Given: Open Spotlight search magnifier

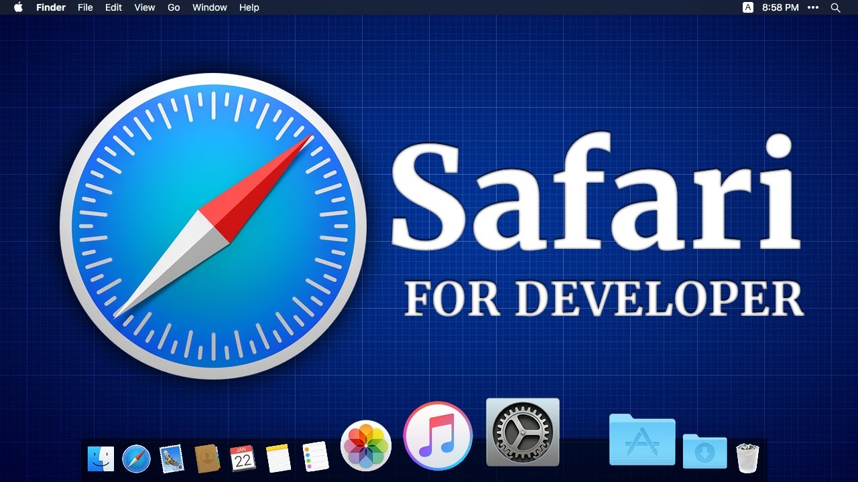Looking at the screenshot, I should click(x=835, y=7).
